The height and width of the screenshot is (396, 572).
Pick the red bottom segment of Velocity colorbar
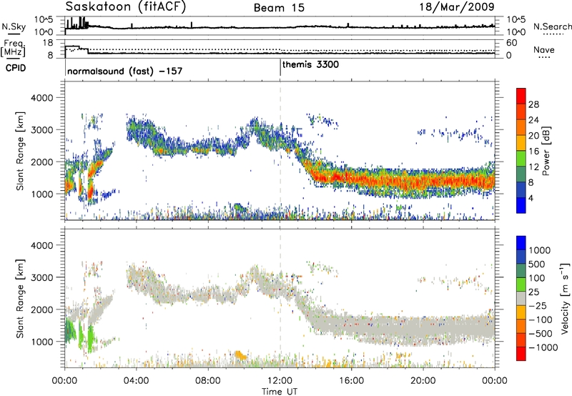click(x=521, y=354)
